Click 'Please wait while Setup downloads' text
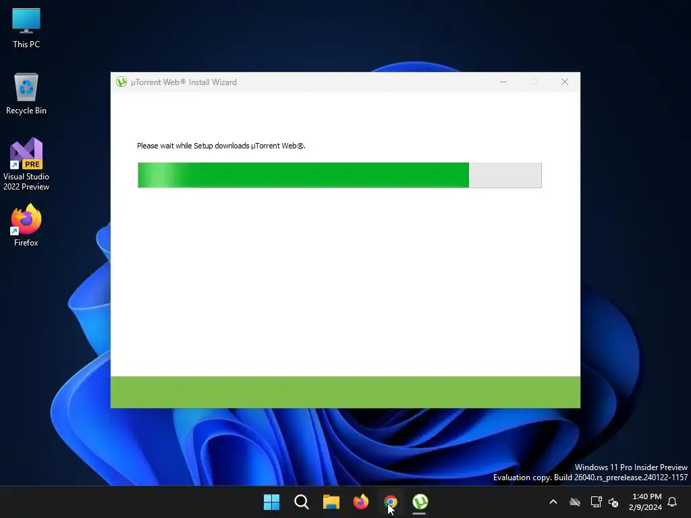Image resolution: width=691 pixels, height=518 pixels. [221, 146]
